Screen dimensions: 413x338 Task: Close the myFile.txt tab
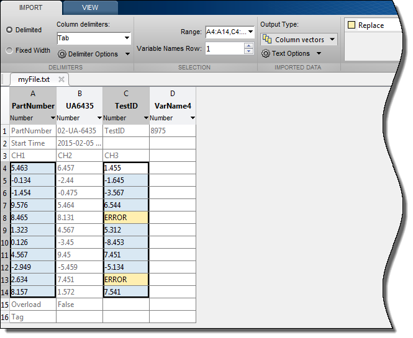(61, 79)
